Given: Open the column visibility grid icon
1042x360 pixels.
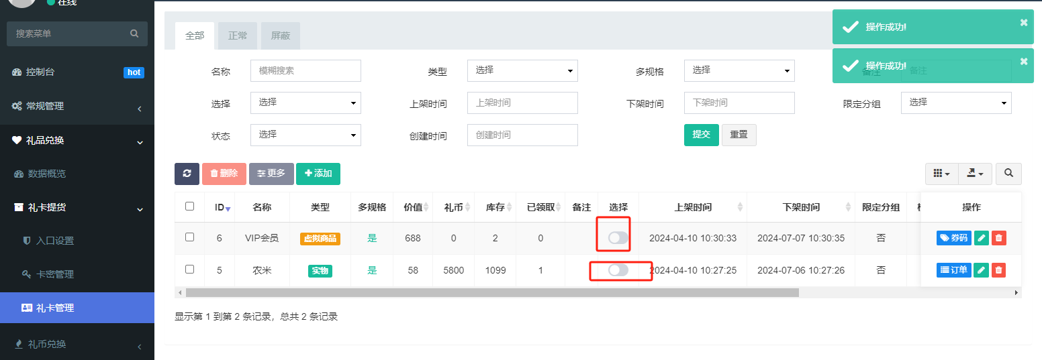Looking at the screenshot, I should pyautogui.click(x=941, y=174).
